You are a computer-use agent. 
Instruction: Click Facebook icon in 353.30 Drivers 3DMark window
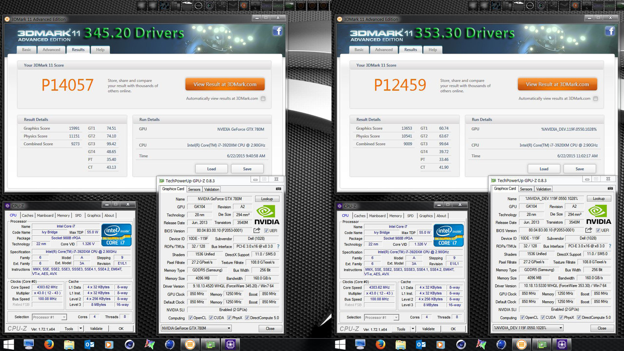coord(610,31)
